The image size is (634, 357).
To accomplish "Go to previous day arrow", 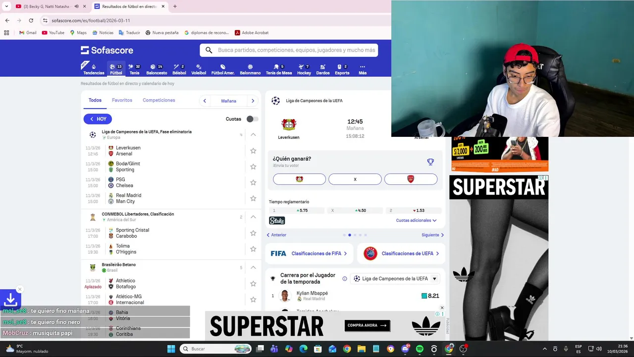I will 205,101.
